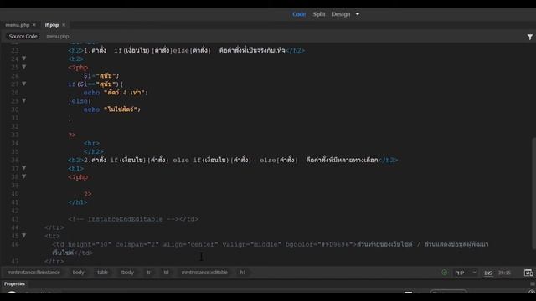This screenshot has width=536, height=301.
Task: Click the InstanceEndEditable comment on line 43
Action: coord(133,219)
